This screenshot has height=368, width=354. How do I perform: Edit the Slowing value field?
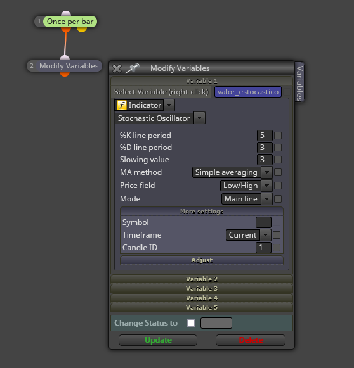[x=265, y=160]
